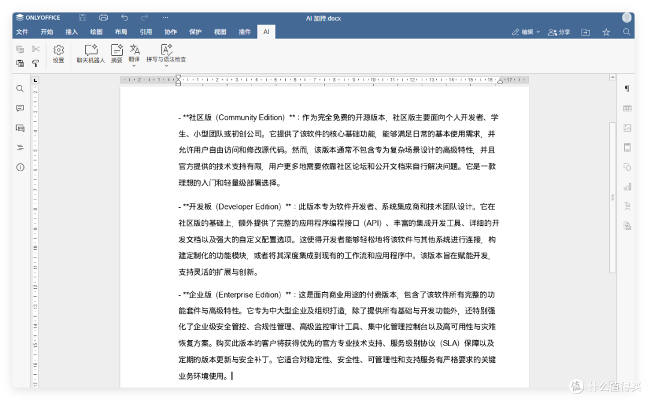Image resolution: width=647 pixels, height=400 pixels.
Task: Open Shape settings in right sidebar
Action: point(627,167)
